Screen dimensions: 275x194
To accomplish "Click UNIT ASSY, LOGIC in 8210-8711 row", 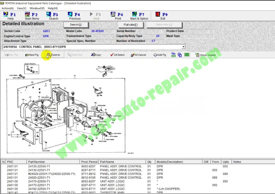I will [113, 189].
